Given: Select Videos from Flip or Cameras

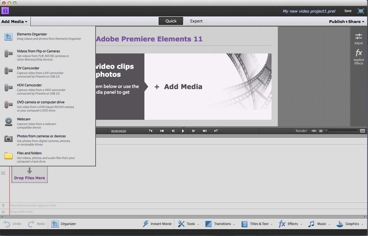Looking at the screenshot, I should tap(38, 51).
